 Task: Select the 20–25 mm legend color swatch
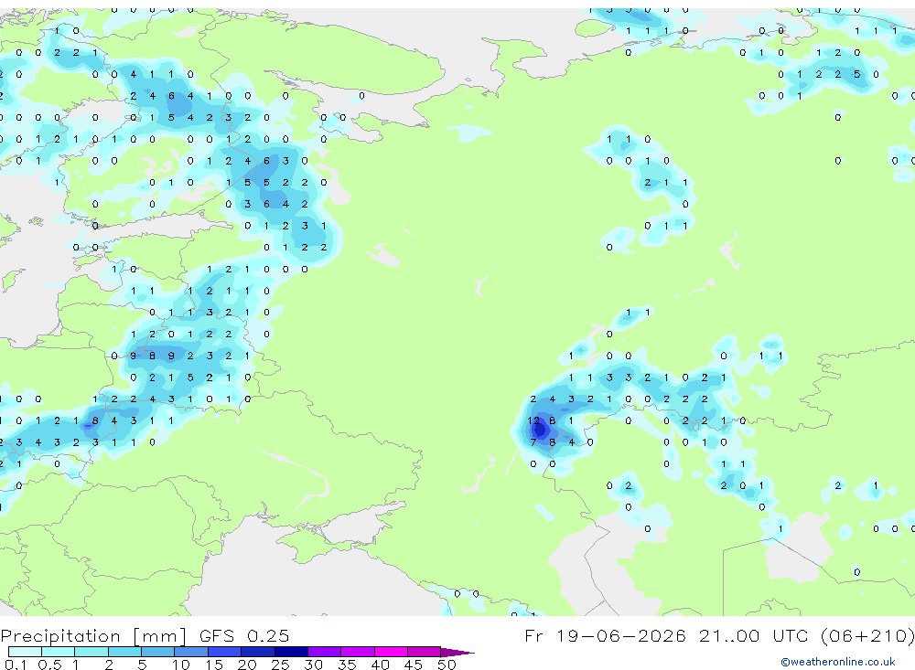point(257,652)
